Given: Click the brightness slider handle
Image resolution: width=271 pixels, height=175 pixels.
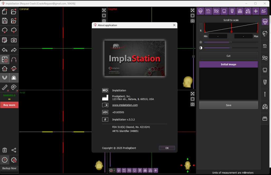Looking at the screenshot, I should pyautogui.click(x=231, y=42).
